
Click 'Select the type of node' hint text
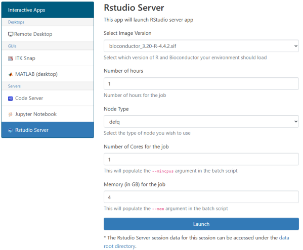click(x=147, y=133)
